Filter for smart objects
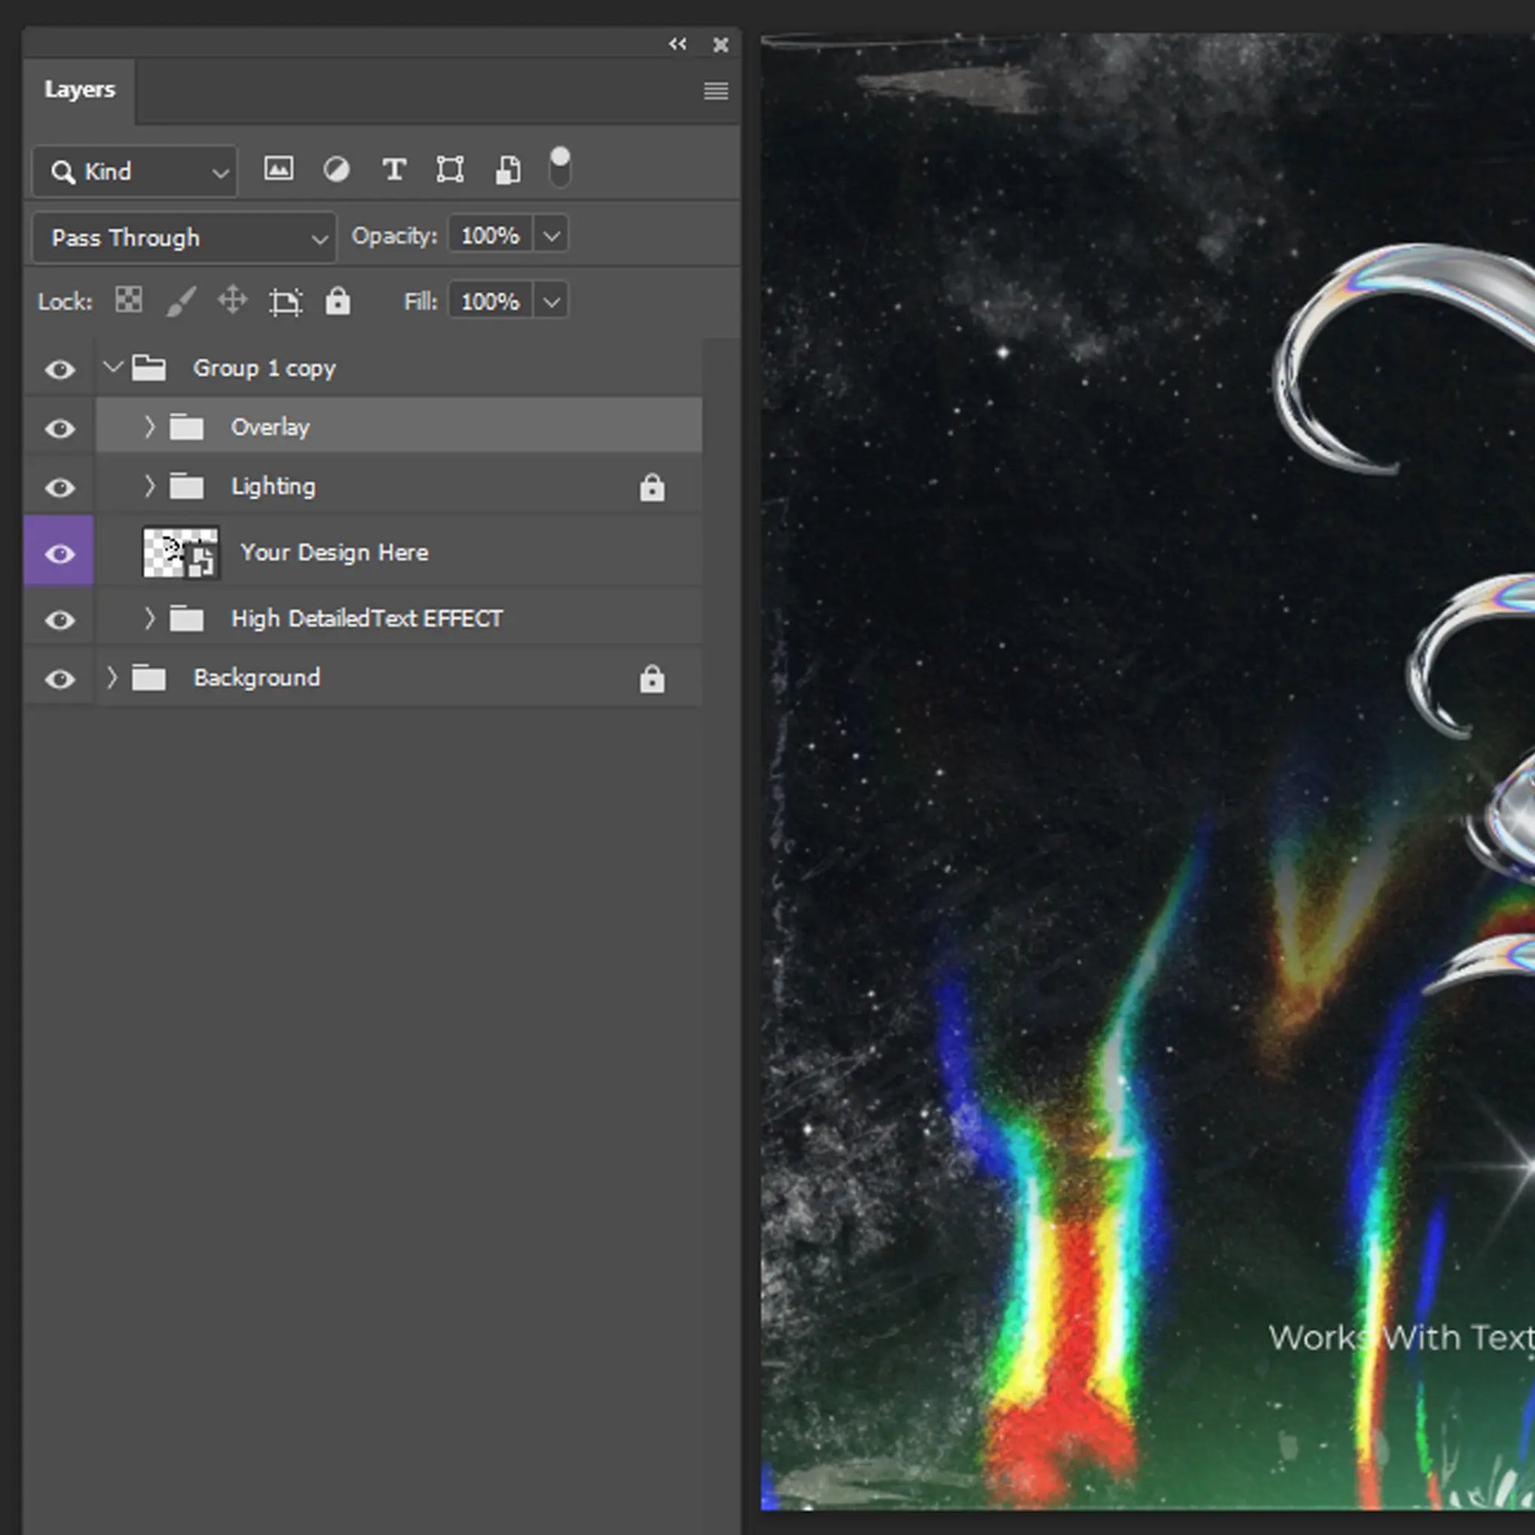The width and height of the screenshot is (1535, 1535). [x=509, y=170]
